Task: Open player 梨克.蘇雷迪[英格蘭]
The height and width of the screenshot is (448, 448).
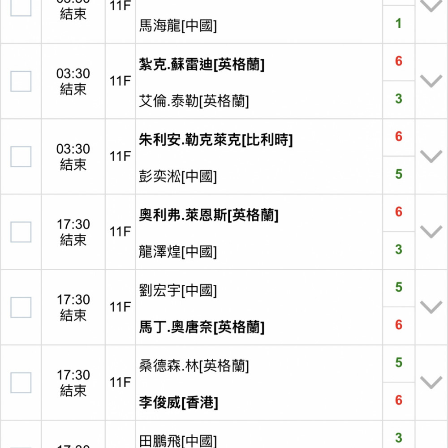Action: (x=202, y=64)
